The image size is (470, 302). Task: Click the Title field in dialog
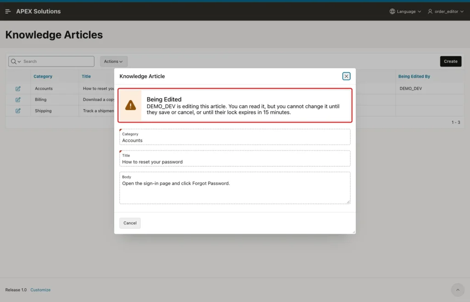point(235,158)
